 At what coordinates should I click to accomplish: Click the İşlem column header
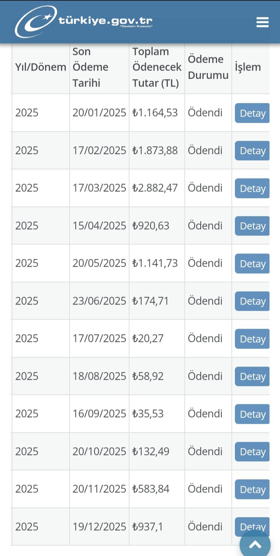248,67
